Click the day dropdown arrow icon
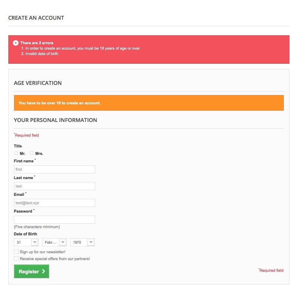The width and height of the screenshot is (299, 299). point(34,242)
